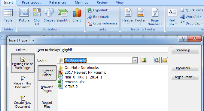Click the Target Frame button
204x111 pixels.
click(185, 77)
